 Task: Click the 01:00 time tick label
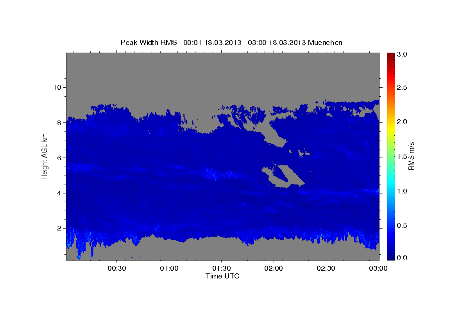pyautogui.click(x=169, y=269)
